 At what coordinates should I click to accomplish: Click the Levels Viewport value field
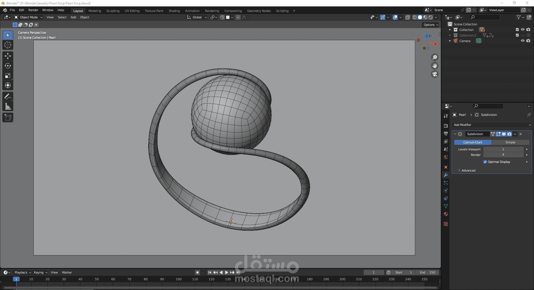[503, 149]
